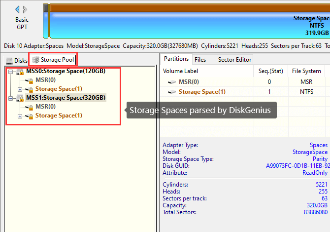Expand Storage Space(1) under MSS0
Viewport: 330px width, 232px height.
click(x=20, y=89)
